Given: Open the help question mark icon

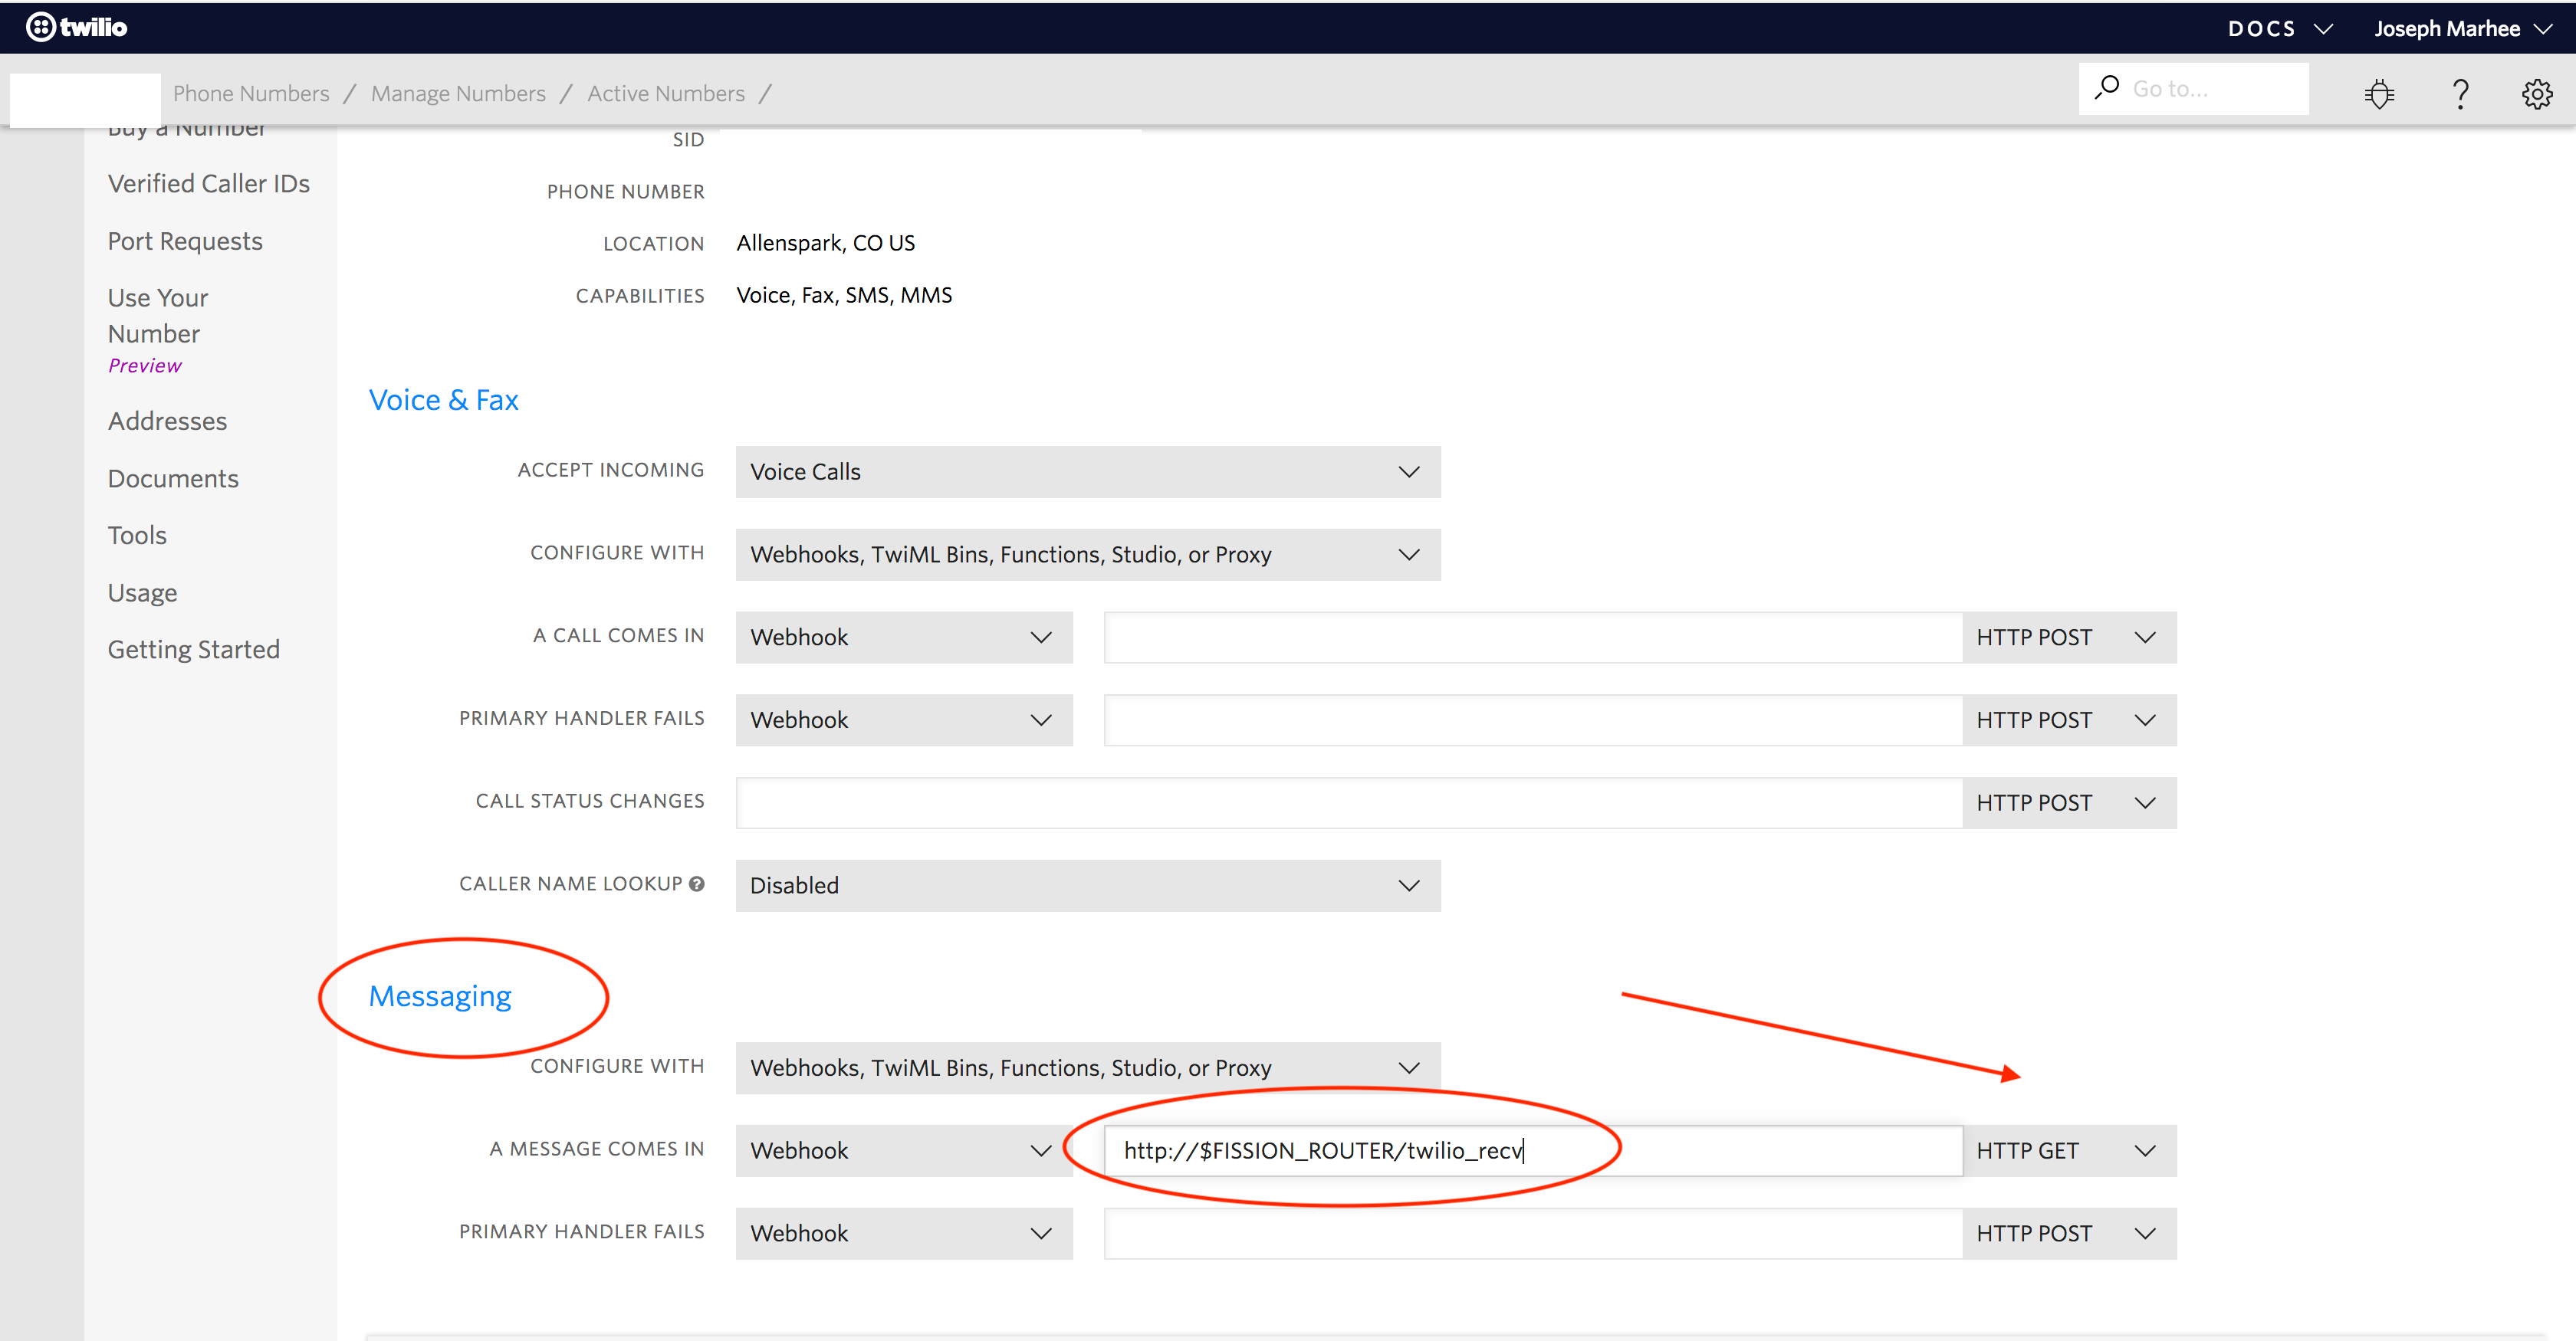Looking at the screenshot, I should [x=2461, y=94].
